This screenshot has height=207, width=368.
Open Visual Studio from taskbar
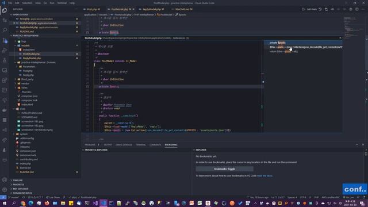95,203
